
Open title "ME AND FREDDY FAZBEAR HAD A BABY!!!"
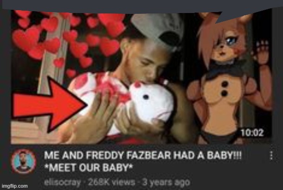[x=142, y=156]
